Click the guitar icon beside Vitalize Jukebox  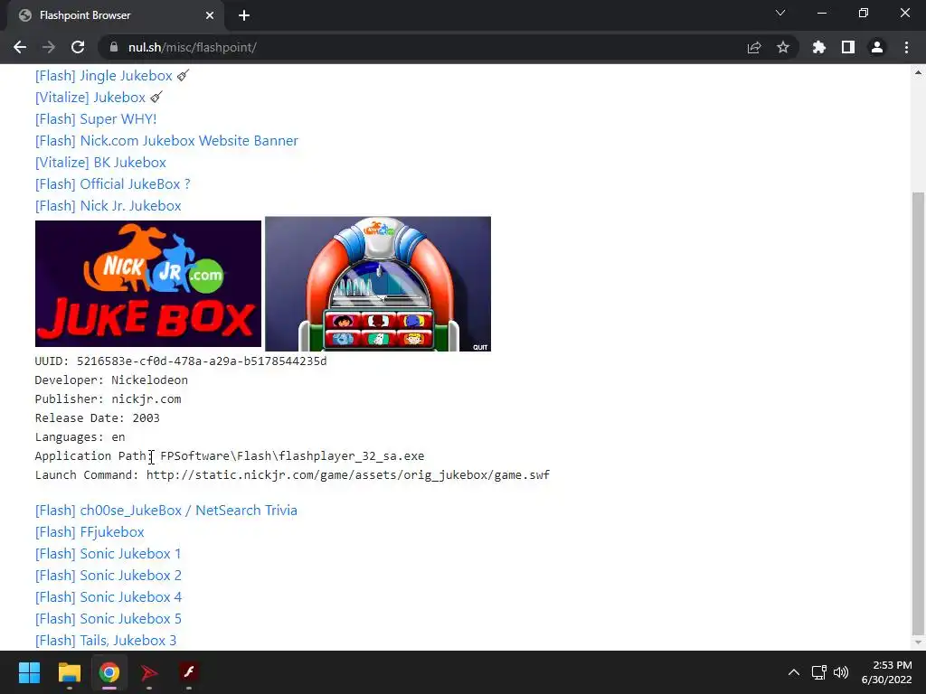coord(156,97)
